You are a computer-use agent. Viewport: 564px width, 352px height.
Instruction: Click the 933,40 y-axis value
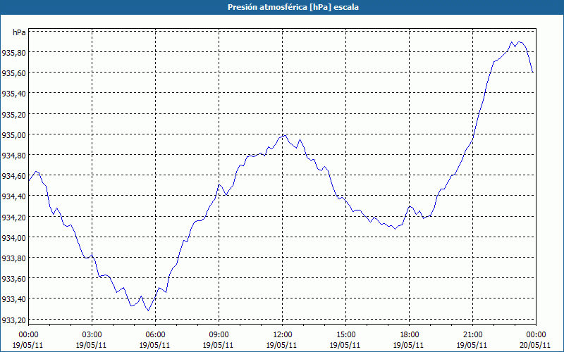tap(13, 298)
